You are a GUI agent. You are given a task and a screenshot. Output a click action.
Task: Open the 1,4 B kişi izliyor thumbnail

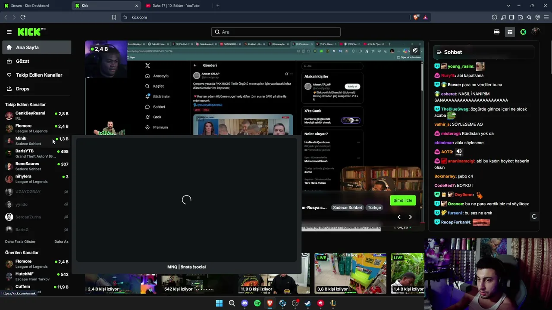coord(408,273)
